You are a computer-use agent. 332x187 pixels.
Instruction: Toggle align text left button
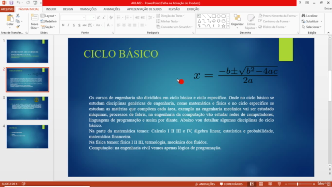pyautogui.click(x=119, y=25)
